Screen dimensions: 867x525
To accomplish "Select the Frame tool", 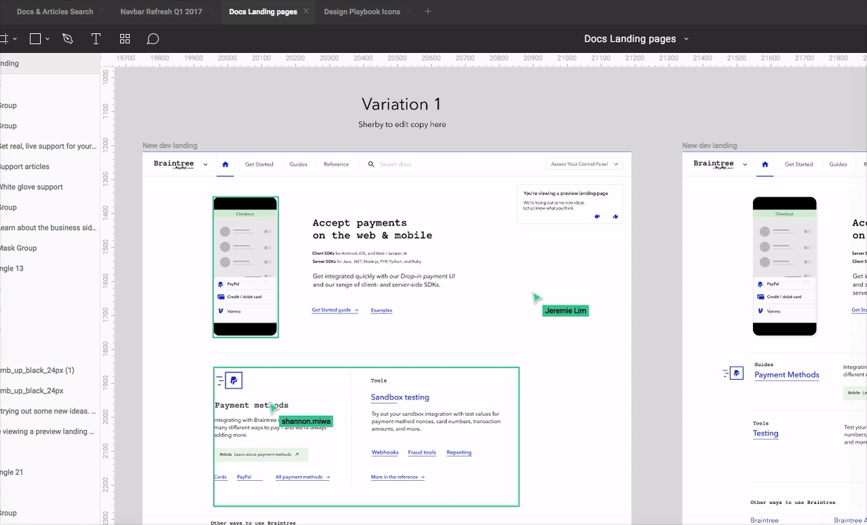I will point(4,39).
